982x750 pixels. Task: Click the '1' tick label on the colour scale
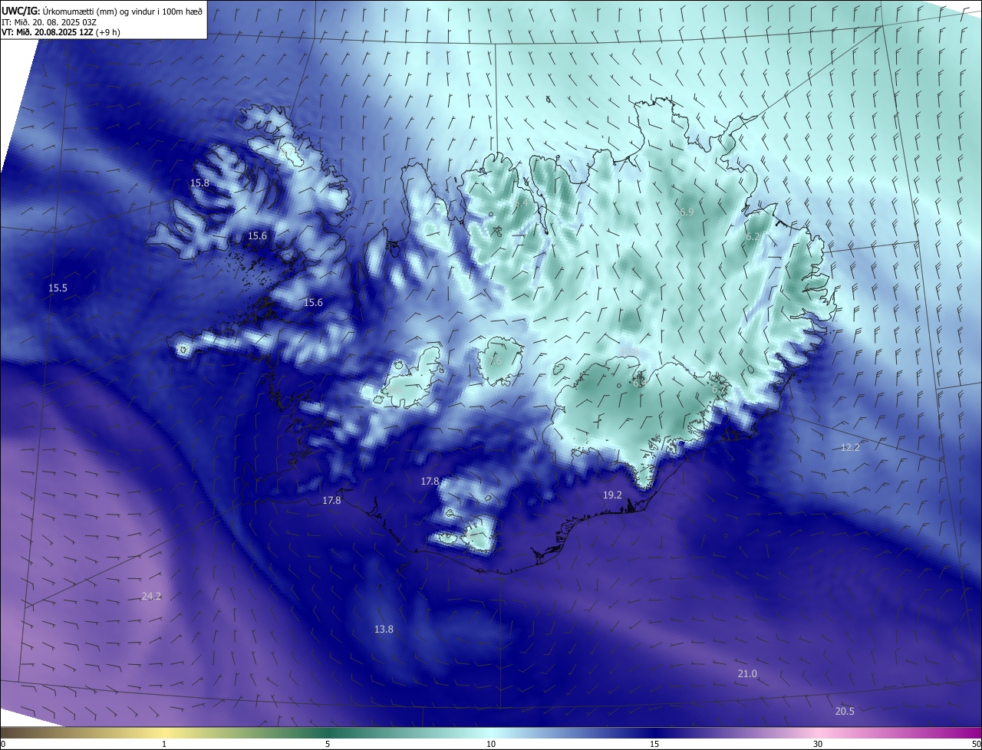tap(164, 744)
